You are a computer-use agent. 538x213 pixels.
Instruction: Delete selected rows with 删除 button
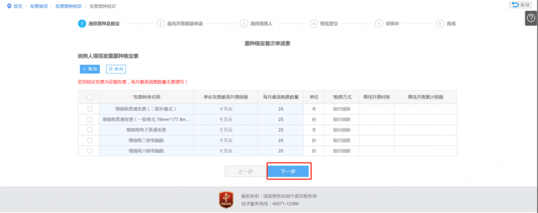point(116,69)
